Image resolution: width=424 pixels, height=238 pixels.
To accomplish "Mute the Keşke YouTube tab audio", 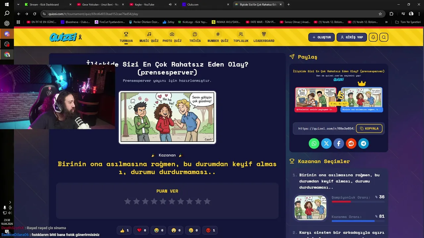I will [170, 4].
